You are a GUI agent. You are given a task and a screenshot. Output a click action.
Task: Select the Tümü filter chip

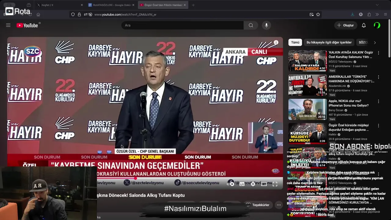click(x=295, y=42)
